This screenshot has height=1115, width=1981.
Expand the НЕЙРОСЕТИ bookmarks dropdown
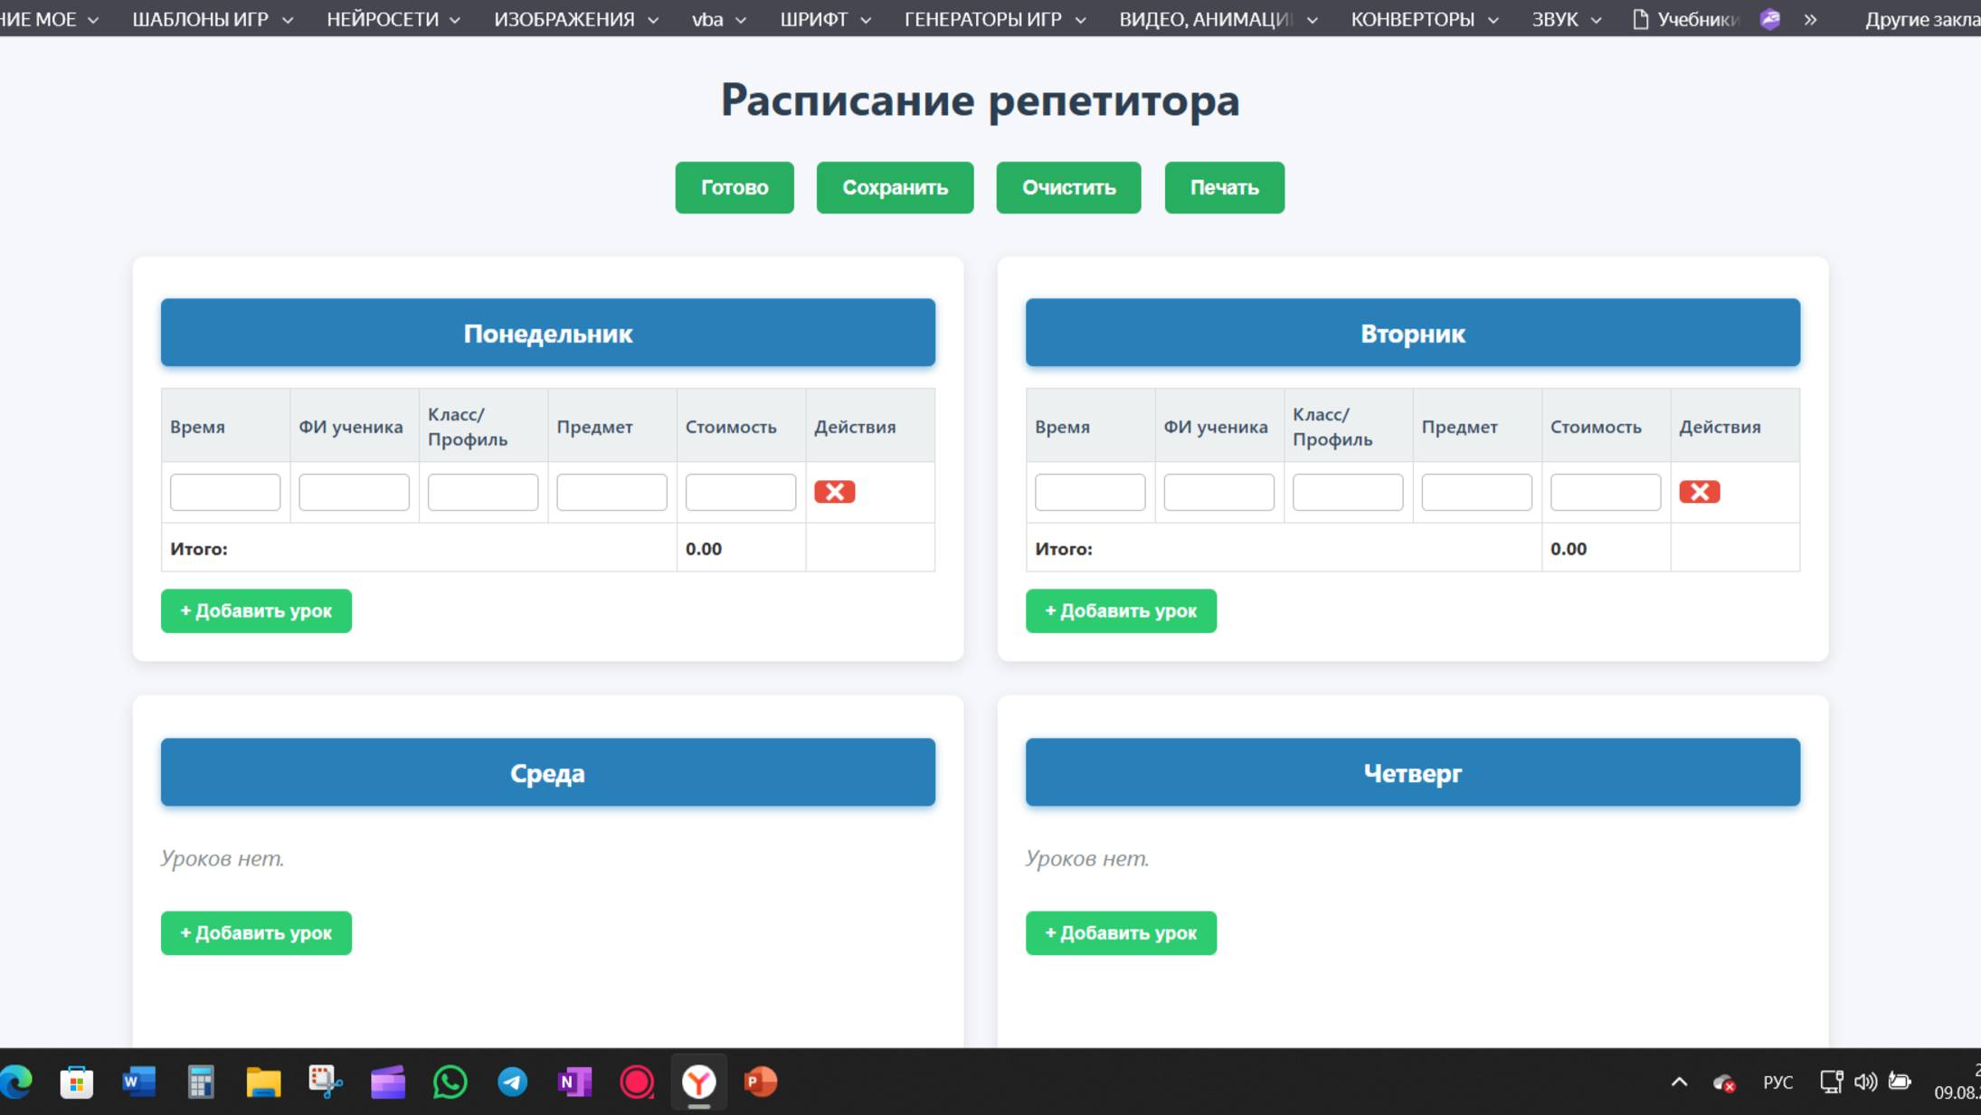pyautogui.click(x=393, y=18)
